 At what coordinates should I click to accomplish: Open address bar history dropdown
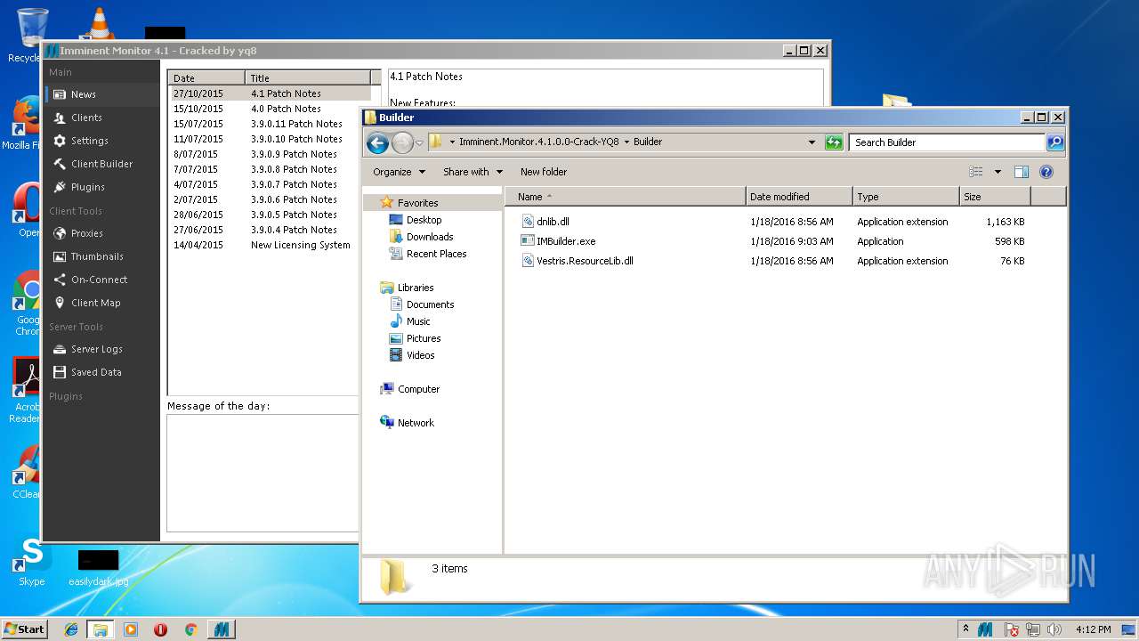pyautogui.click(x=812, y=142)
